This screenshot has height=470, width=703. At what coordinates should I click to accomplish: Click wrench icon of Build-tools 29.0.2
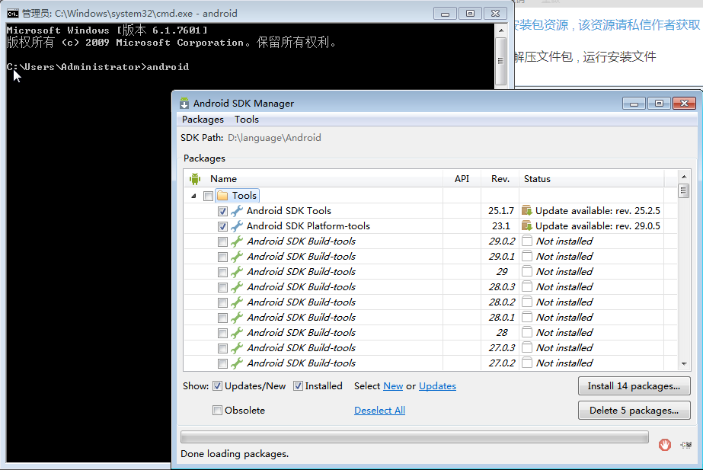pos(237,241)
